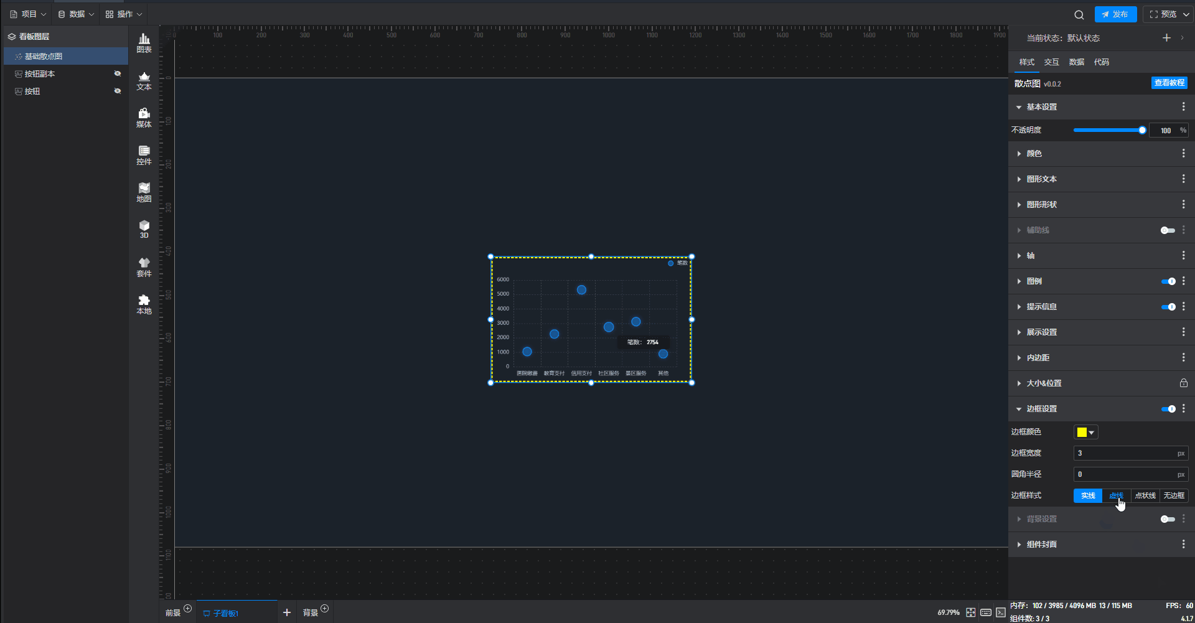The width and height of the screenshot is (1195, 623).
Task: Expand the 颜色 settings section
Action: [x=1034, y=154]
